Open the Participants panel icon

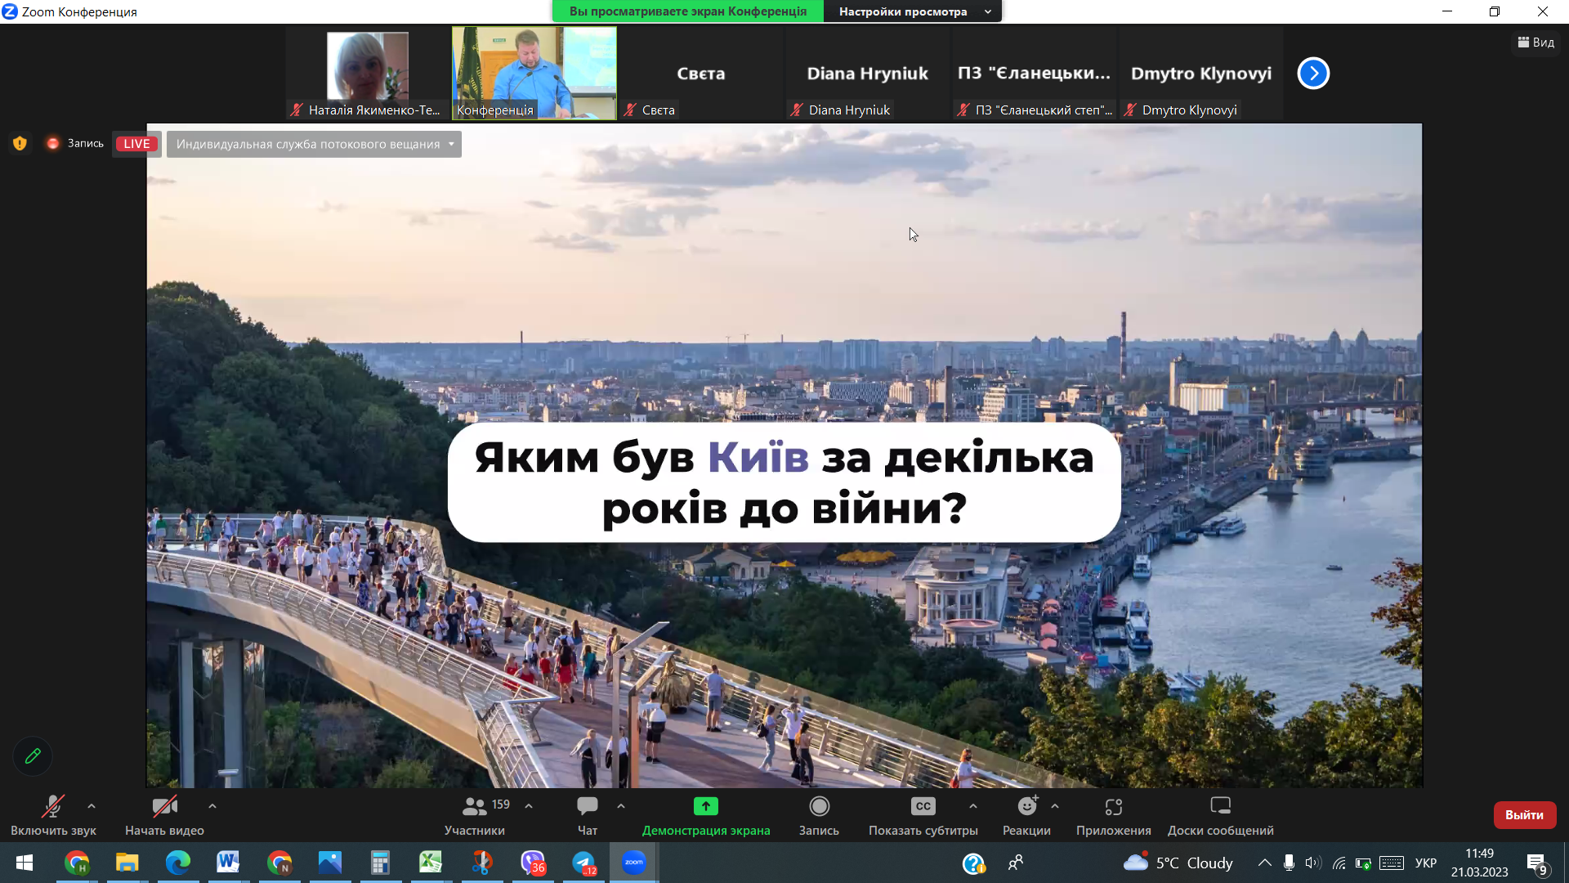[474, 807]
